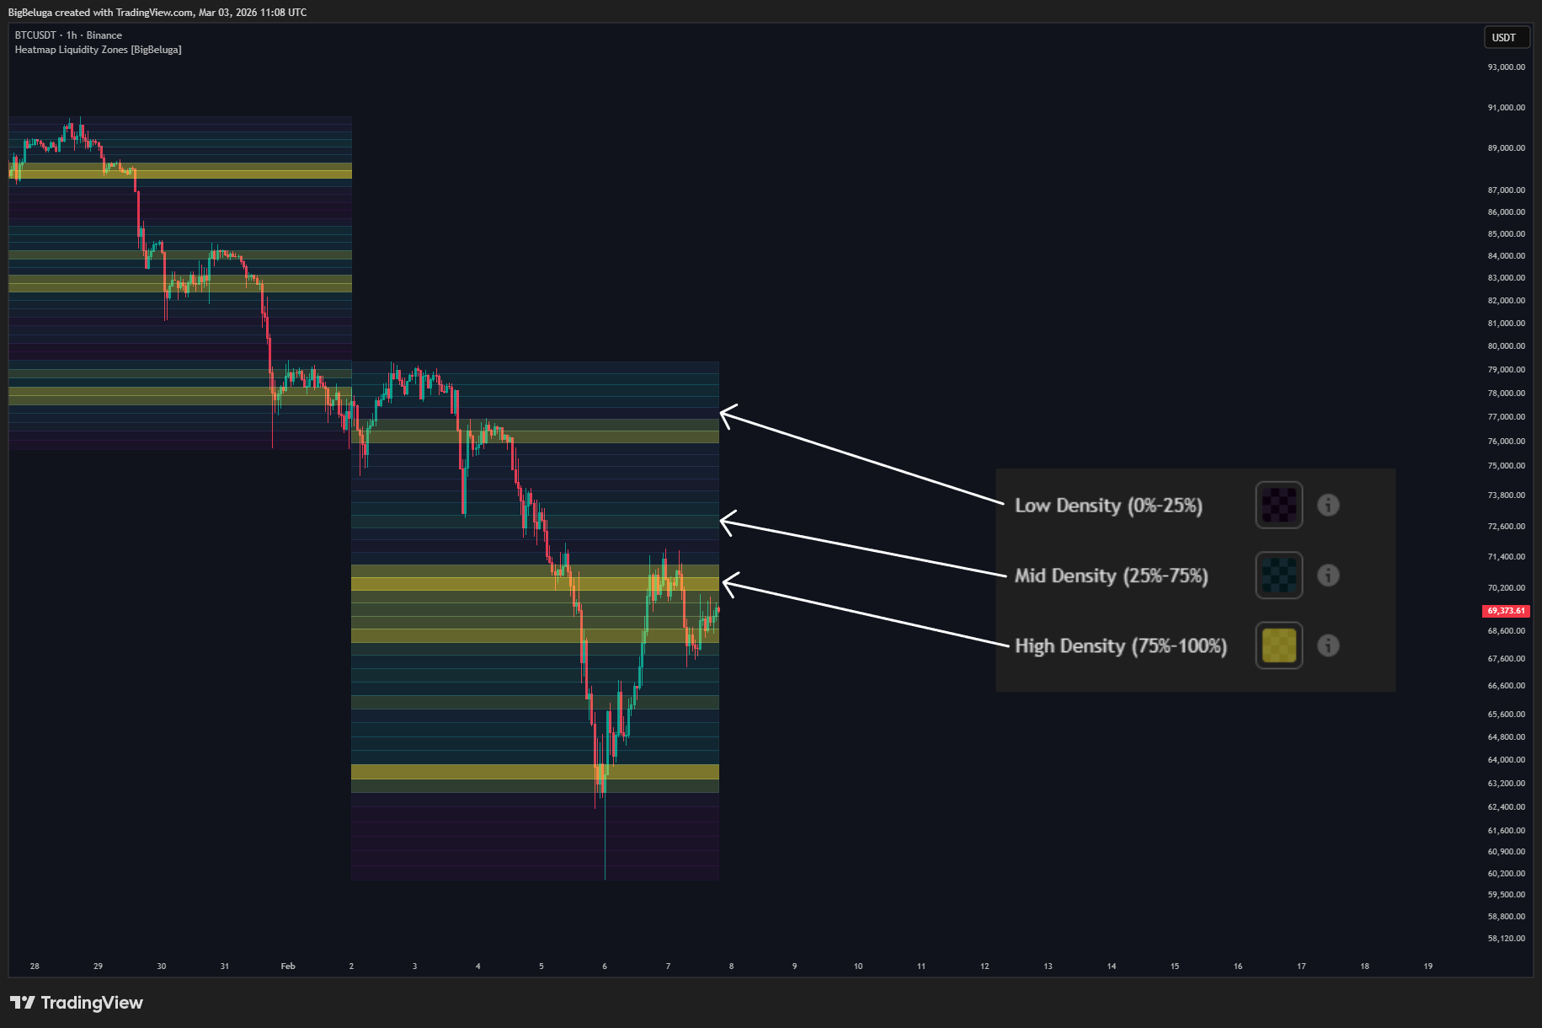
Task: Open the High Density color swatch
Action: point(1278,645)
